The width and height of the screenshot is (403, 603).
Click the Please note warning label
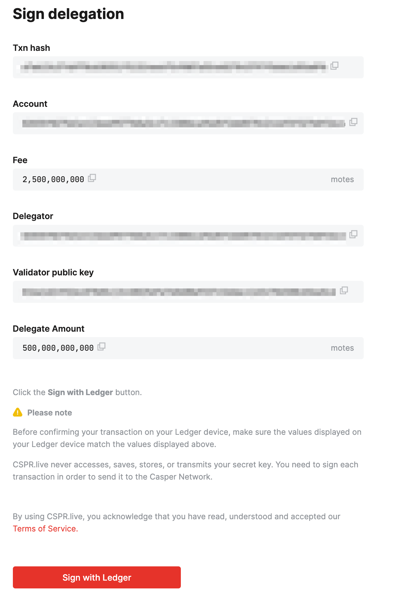point(49,413)
